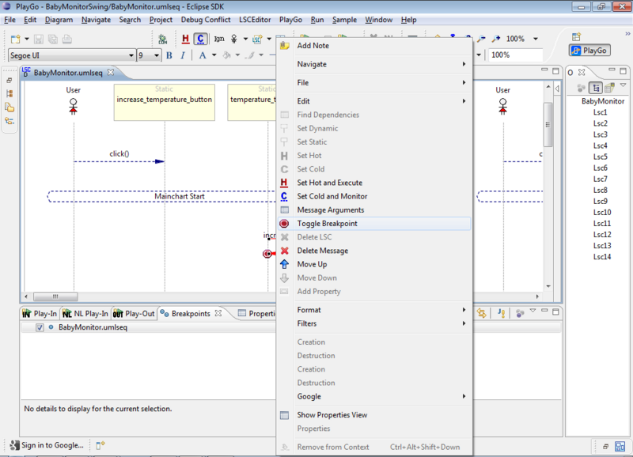This screenshot has height=457, width=633.
Task: Click Show Properties View entry
Action: pos(374,415)
